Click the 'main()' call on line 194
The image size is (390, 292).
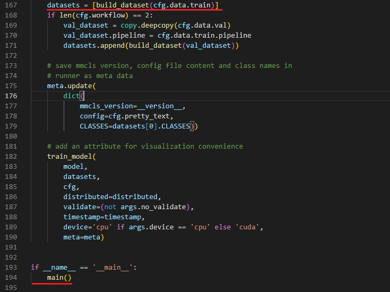point(59,277)
